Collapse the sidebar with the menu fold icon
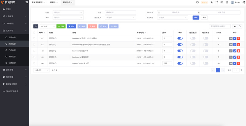This screenshot has width=246, height=126. 27,2
